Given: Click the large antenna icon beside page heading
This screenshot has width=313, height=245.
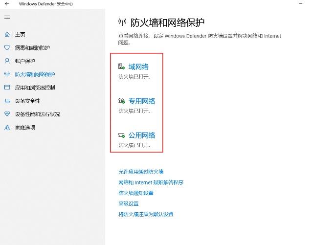Looking at the screenshot, I should pos(122,22).
